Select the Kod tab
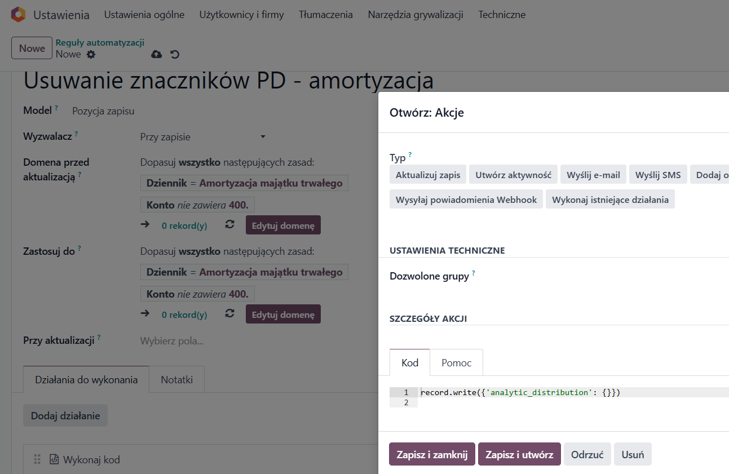729x474 pixels. point(410,362)
